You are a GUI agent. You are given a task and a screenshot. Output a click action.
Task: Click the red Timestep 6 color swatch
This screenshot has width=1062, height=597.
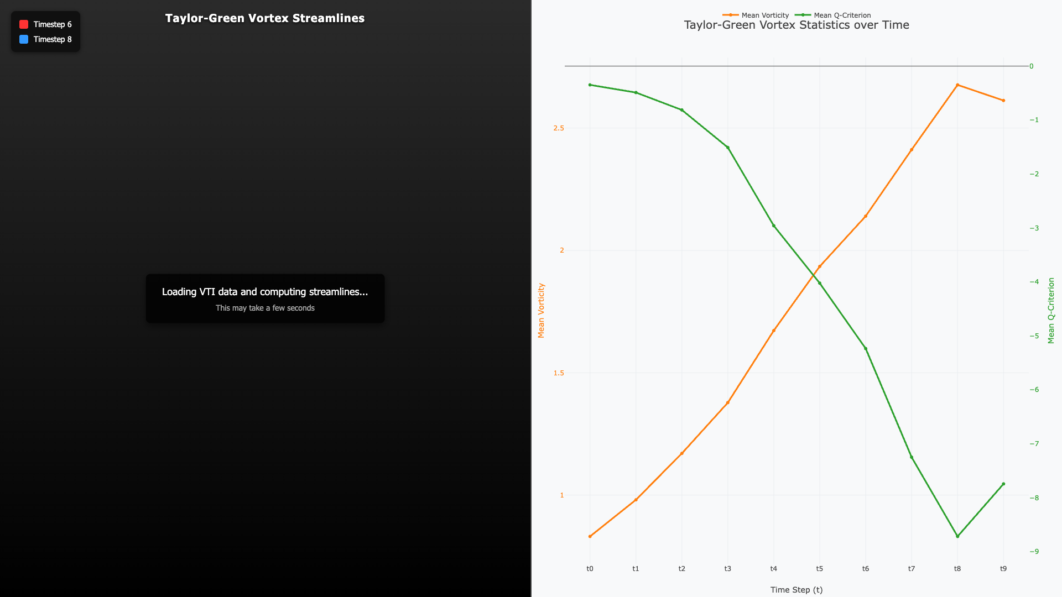click(x=24, y=24)
